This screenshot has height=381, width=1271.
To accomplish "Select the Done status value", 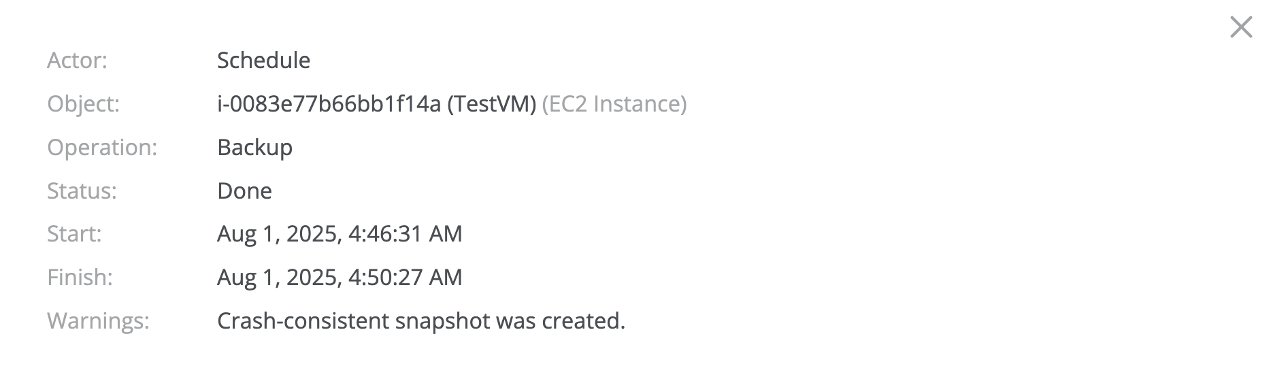I will tap(244, 191).
